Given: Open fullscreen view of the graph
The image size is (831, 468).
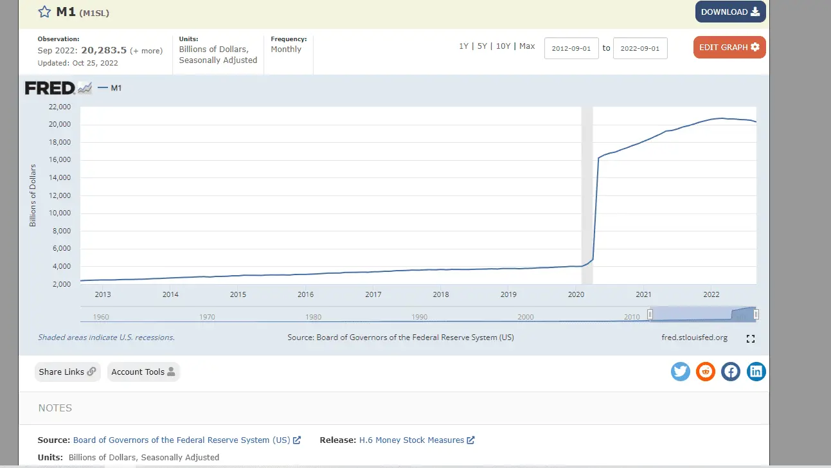Looking at the screenshot, I should pyautogui.click(x=750, y=339).
